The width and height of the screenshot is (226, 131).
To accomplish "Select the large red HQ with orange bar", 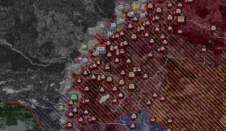I will [x=181, y=20].
